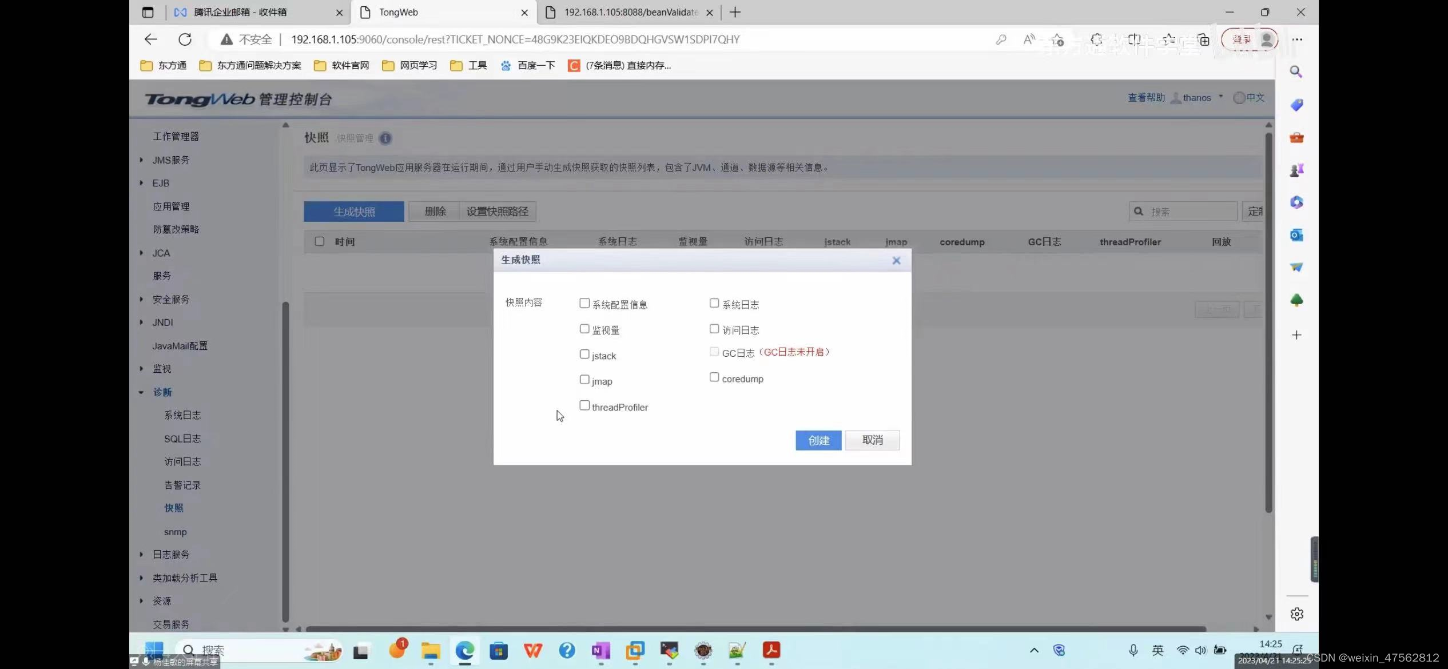This screenshot has height=669, width=1448.
Task: Click the Edge sidebar settings gear
Action: coord(1296,614)
